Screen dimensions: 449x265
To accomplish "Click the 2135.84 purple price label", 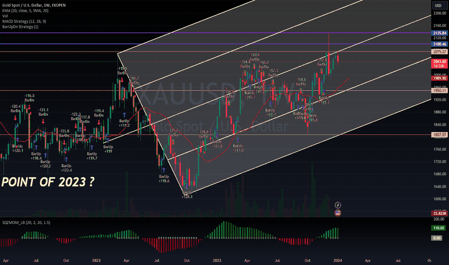I will [x=439, y=33].
